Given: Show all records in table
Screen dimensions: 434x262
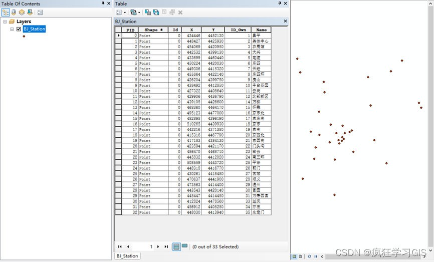Looking at the screenshot, I should [176, 246].
